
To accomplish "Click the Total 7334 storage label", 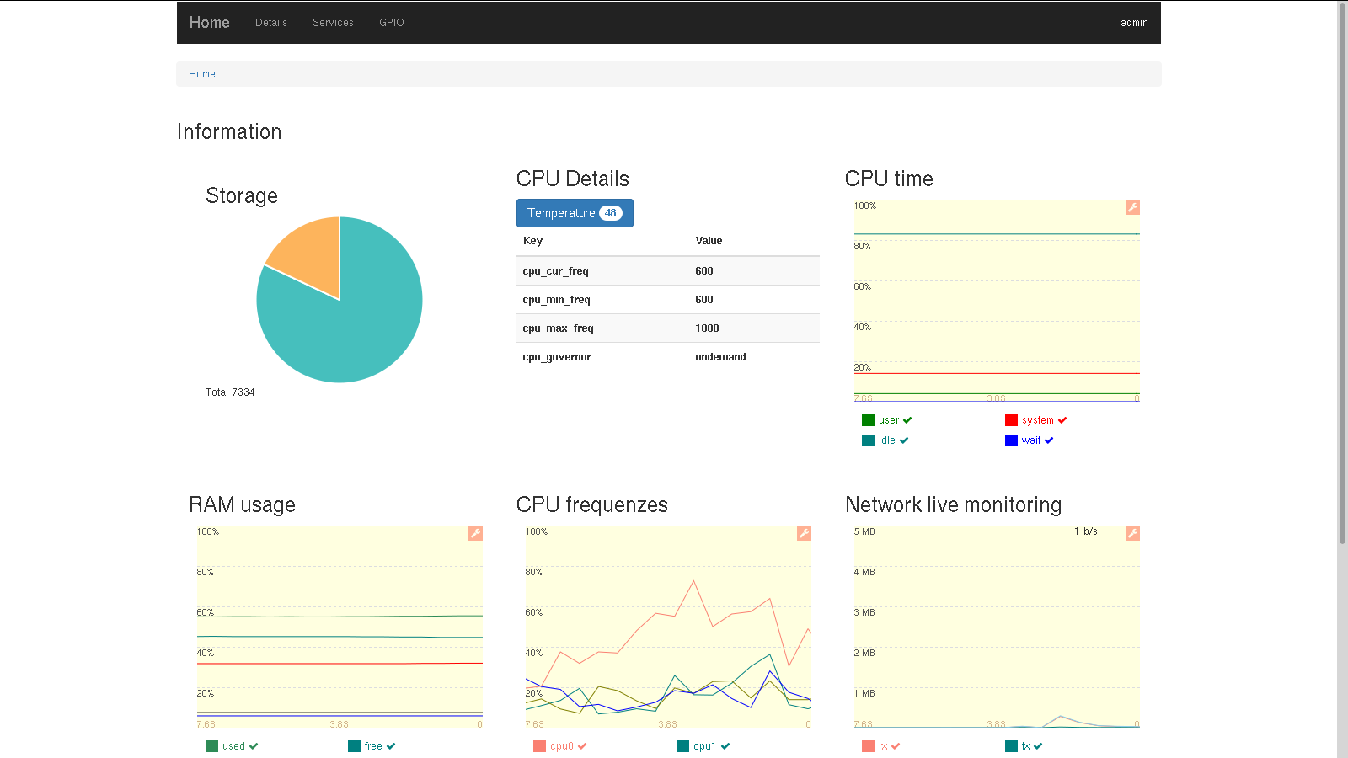I will (x=230, y=392).
